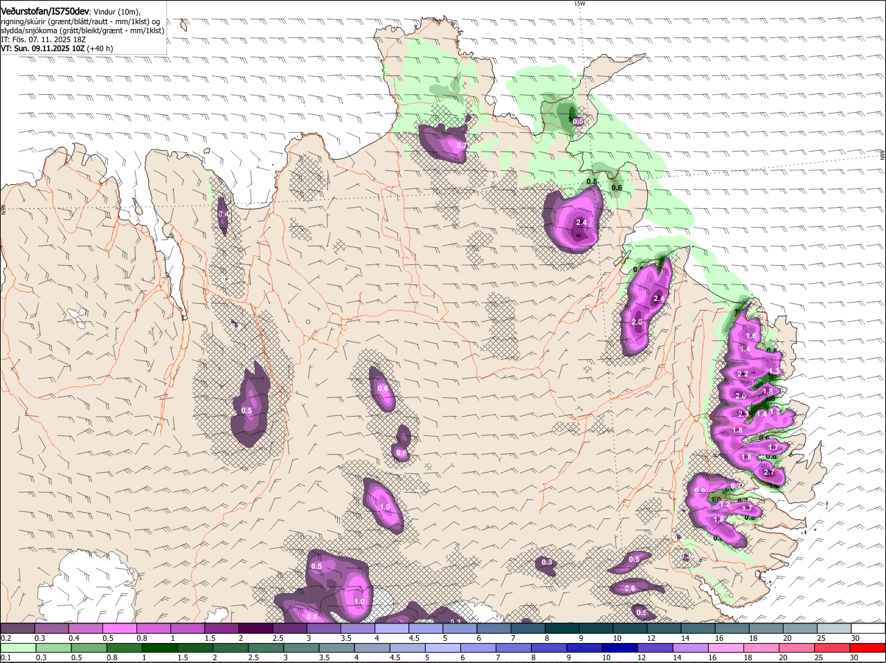Click the '2.7' precipitation value on the east coast
The width and height of the screenshot is (886, 663).
pos(768,473)
